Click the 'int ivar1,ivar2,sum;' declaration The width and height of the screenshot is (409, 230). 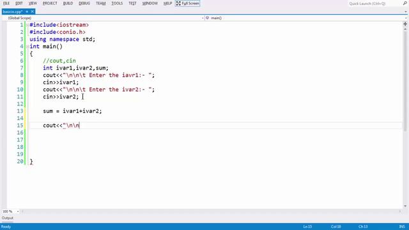(75, 68)
